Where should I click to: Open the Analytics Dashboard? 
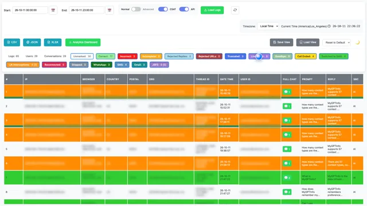83,42
